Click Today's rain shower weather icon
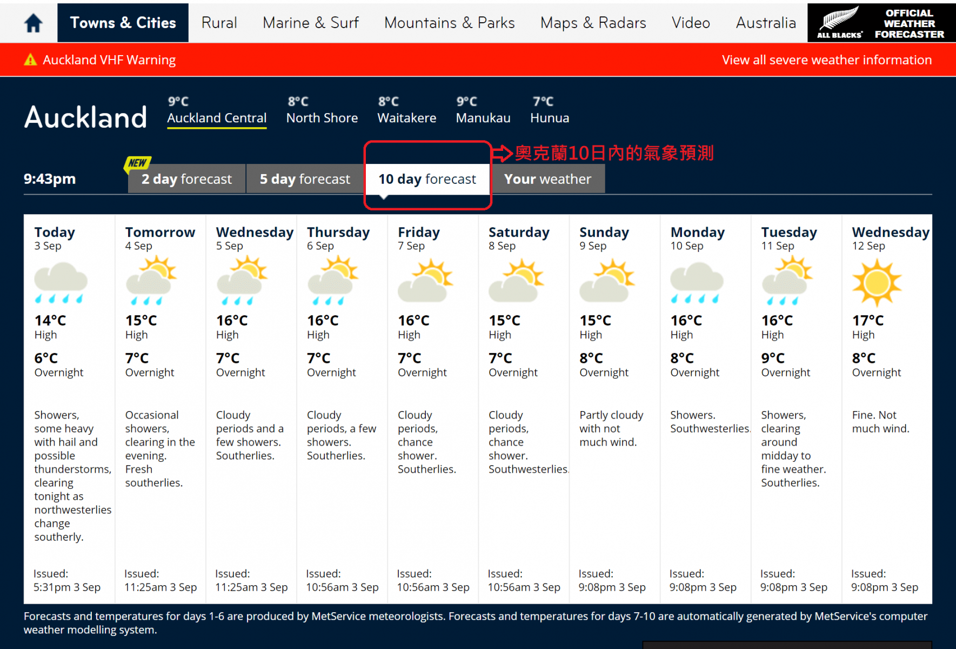The height and width of the screenshot is (649, 956). coord(61,282)
